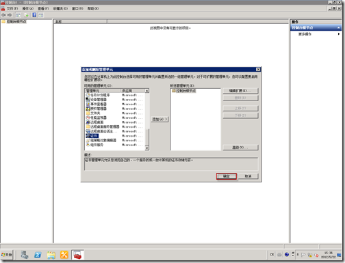Viewport: 345px width, 263px height.
Task: Open the 文件 (File) menu
Action: pos(12,8)
